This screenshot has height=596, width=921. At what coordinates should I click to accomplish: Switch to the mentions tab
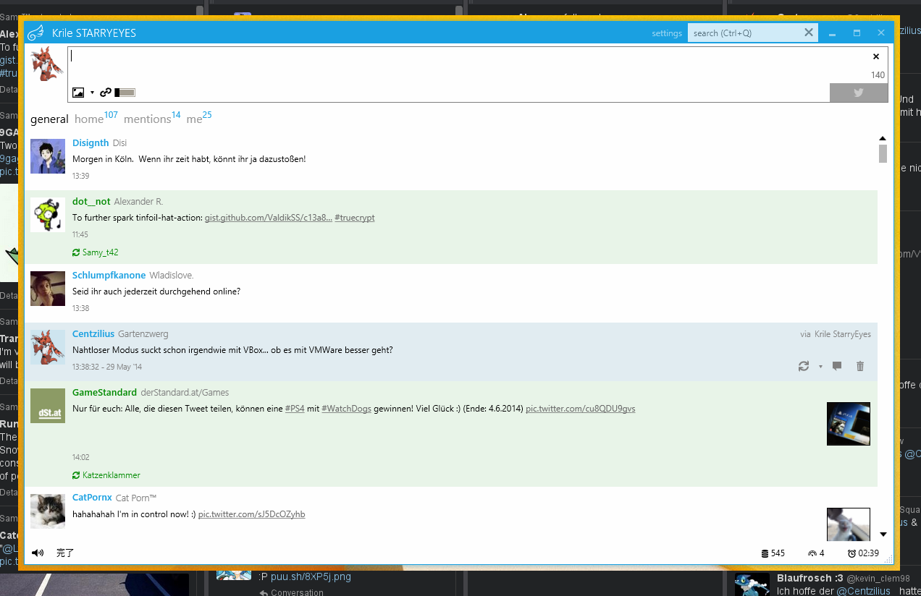(147, 119)
